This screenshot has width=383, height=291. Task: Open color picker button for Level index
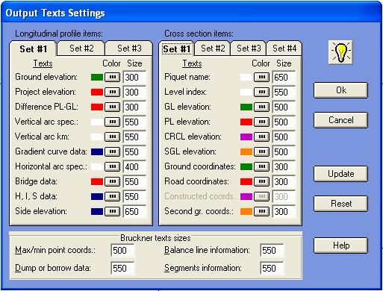click(x=261, y=93)
